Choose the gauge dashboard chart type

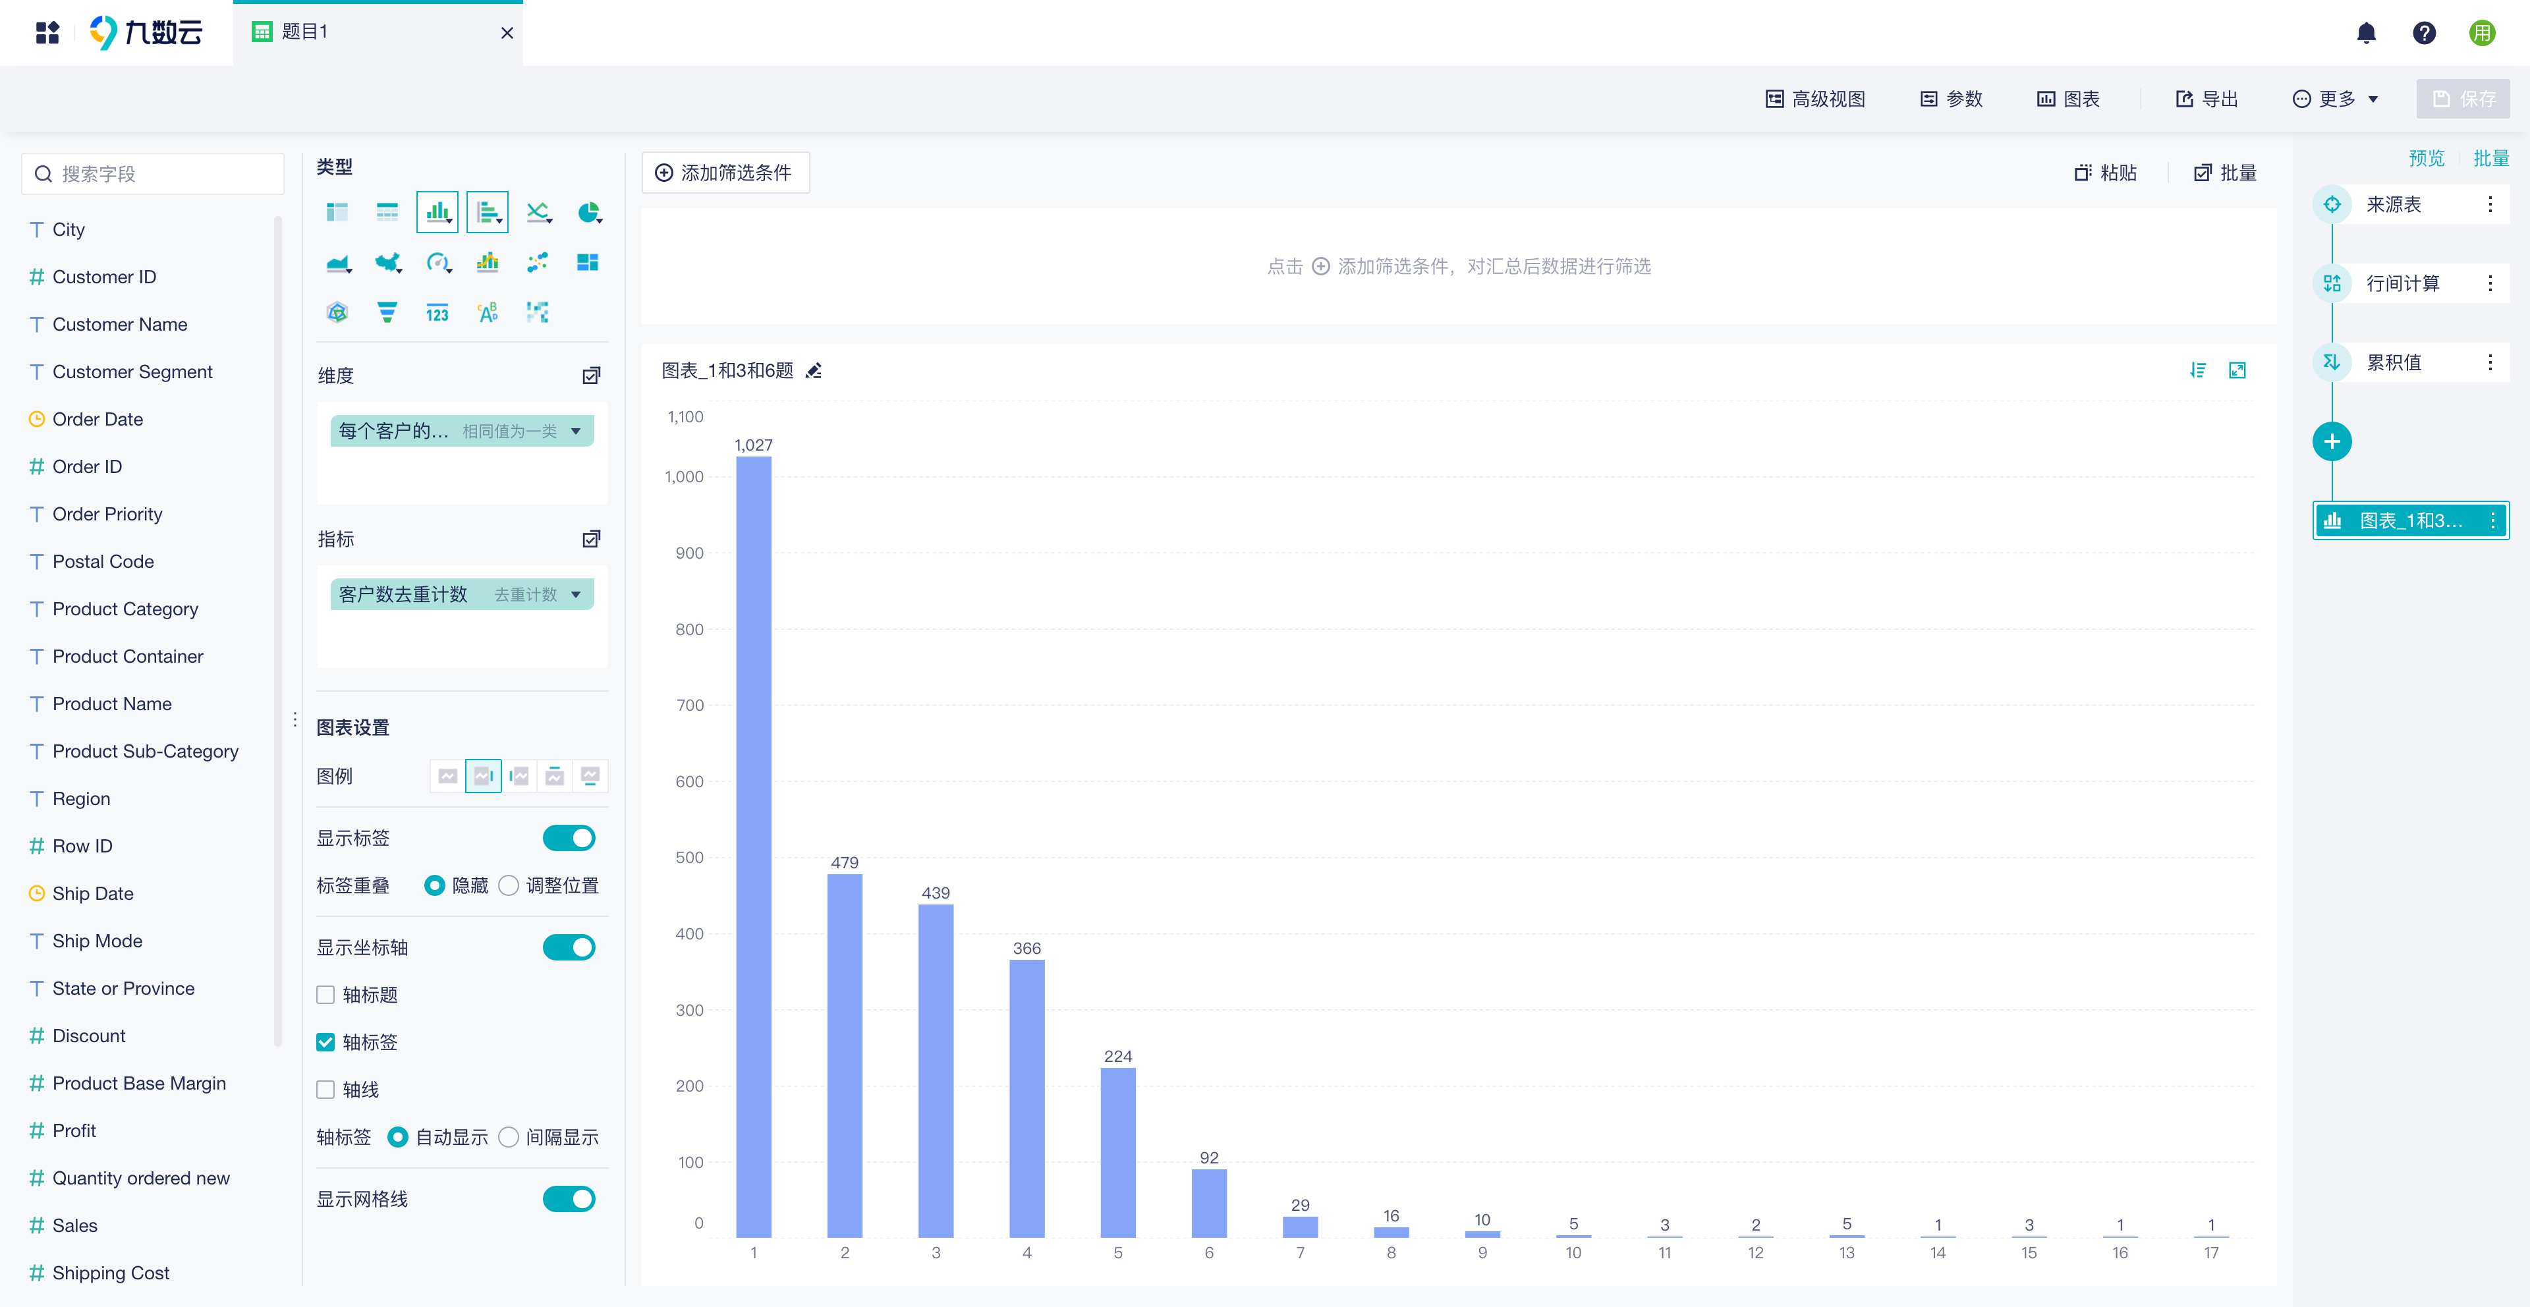438,262
